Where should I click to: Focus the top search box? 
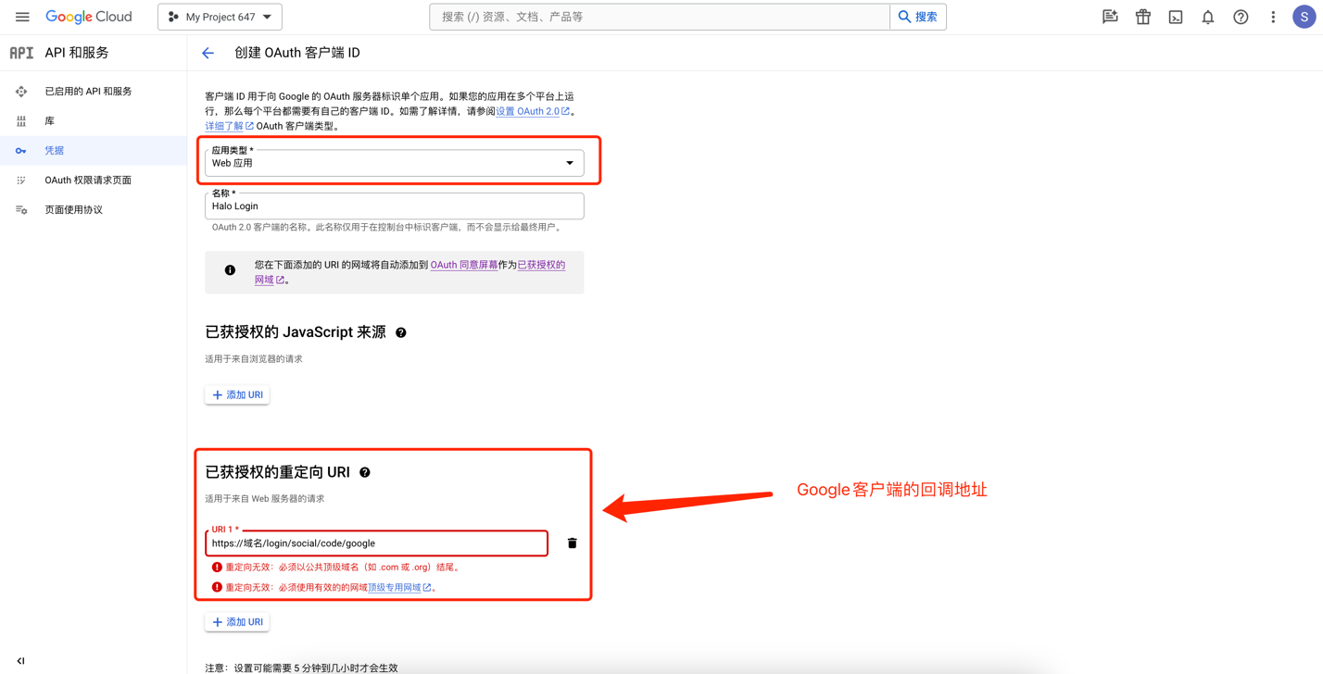pos(660,17)
